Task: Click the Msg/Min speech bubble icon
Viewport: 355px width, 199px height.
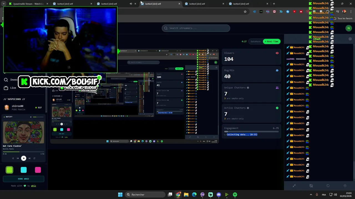Action: point(277,70)
